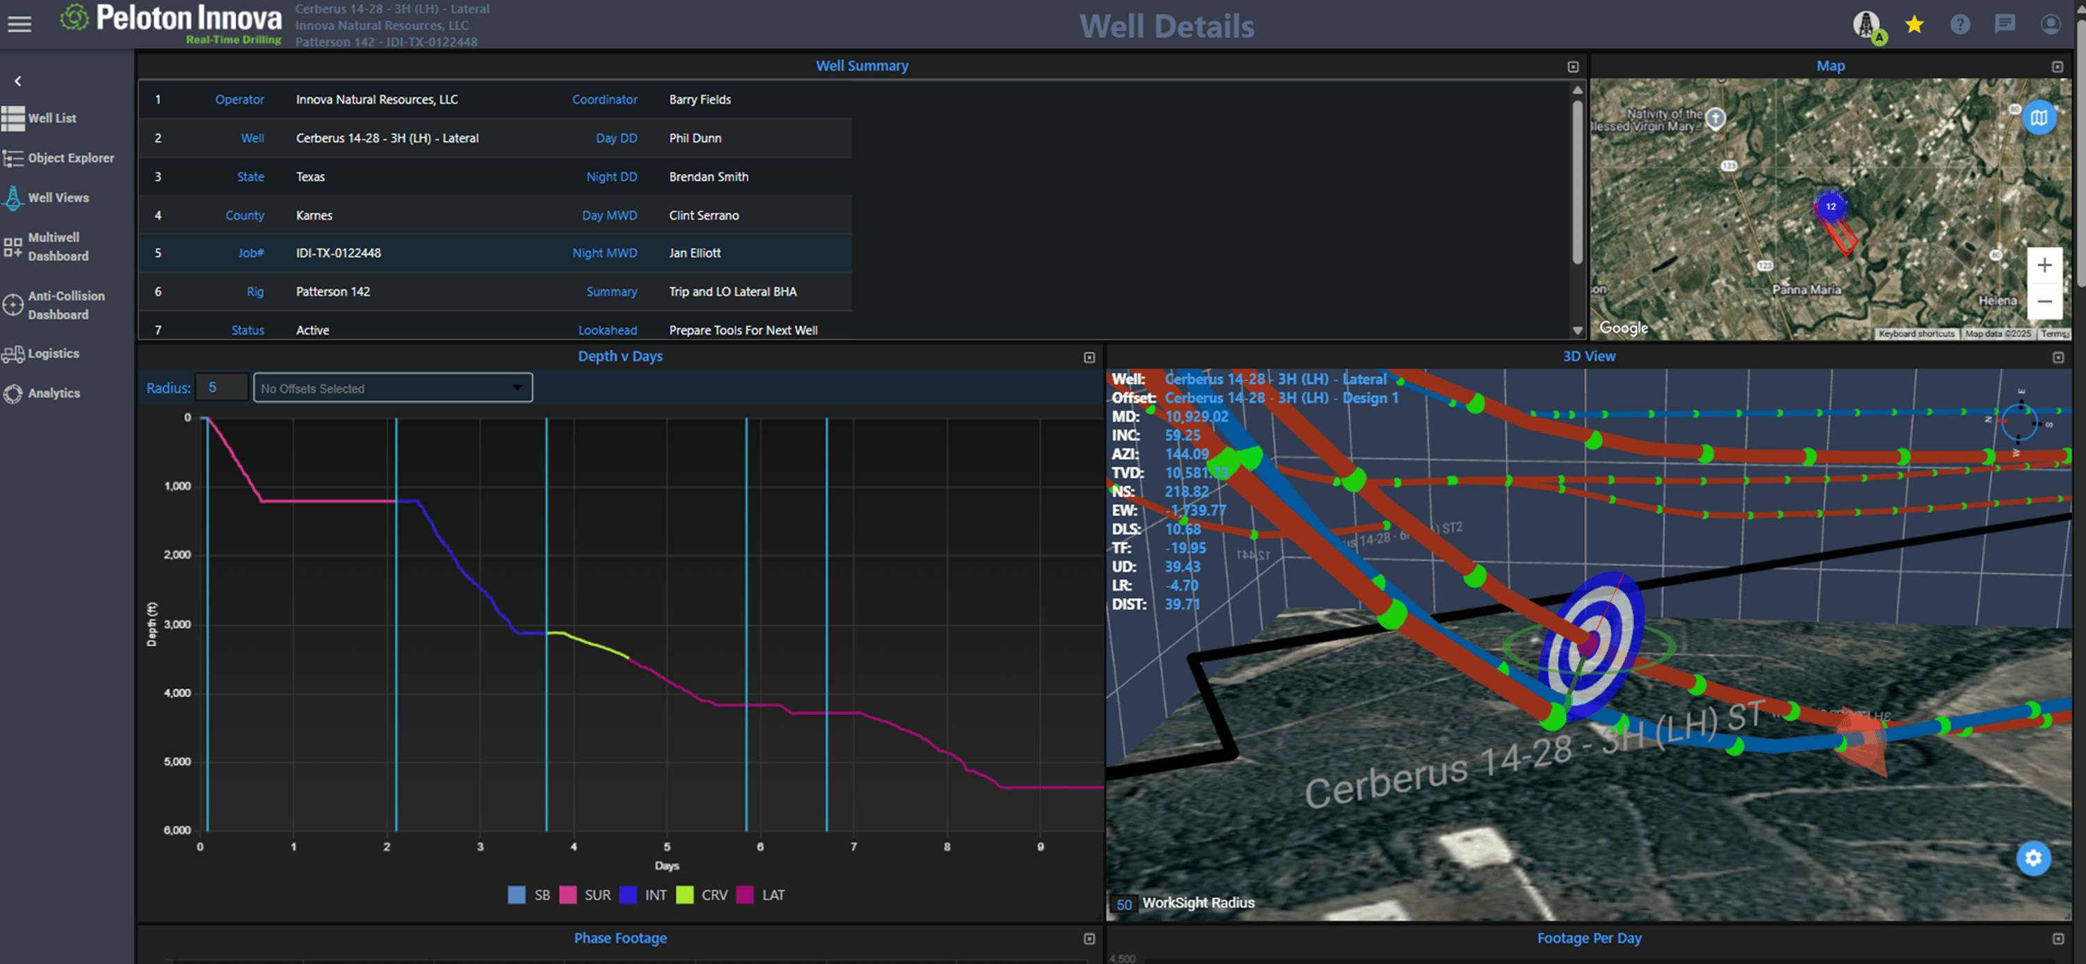Open the No Offsets Selected dropdown
Viewport: 2086px width, 964px height.
[392, 387]
